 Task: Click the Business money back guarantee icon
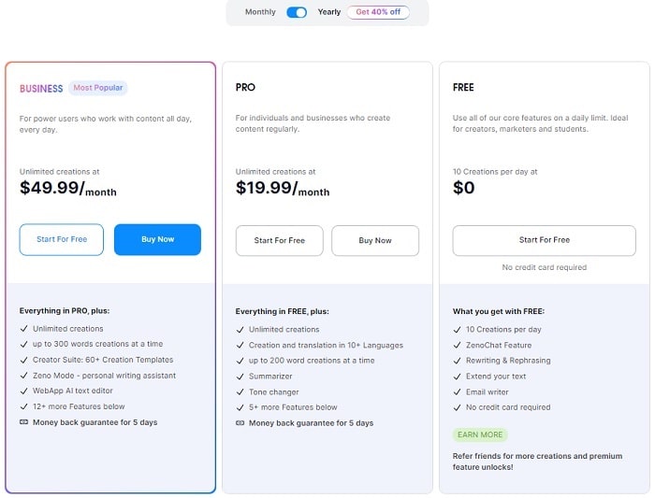coord(24,422)
